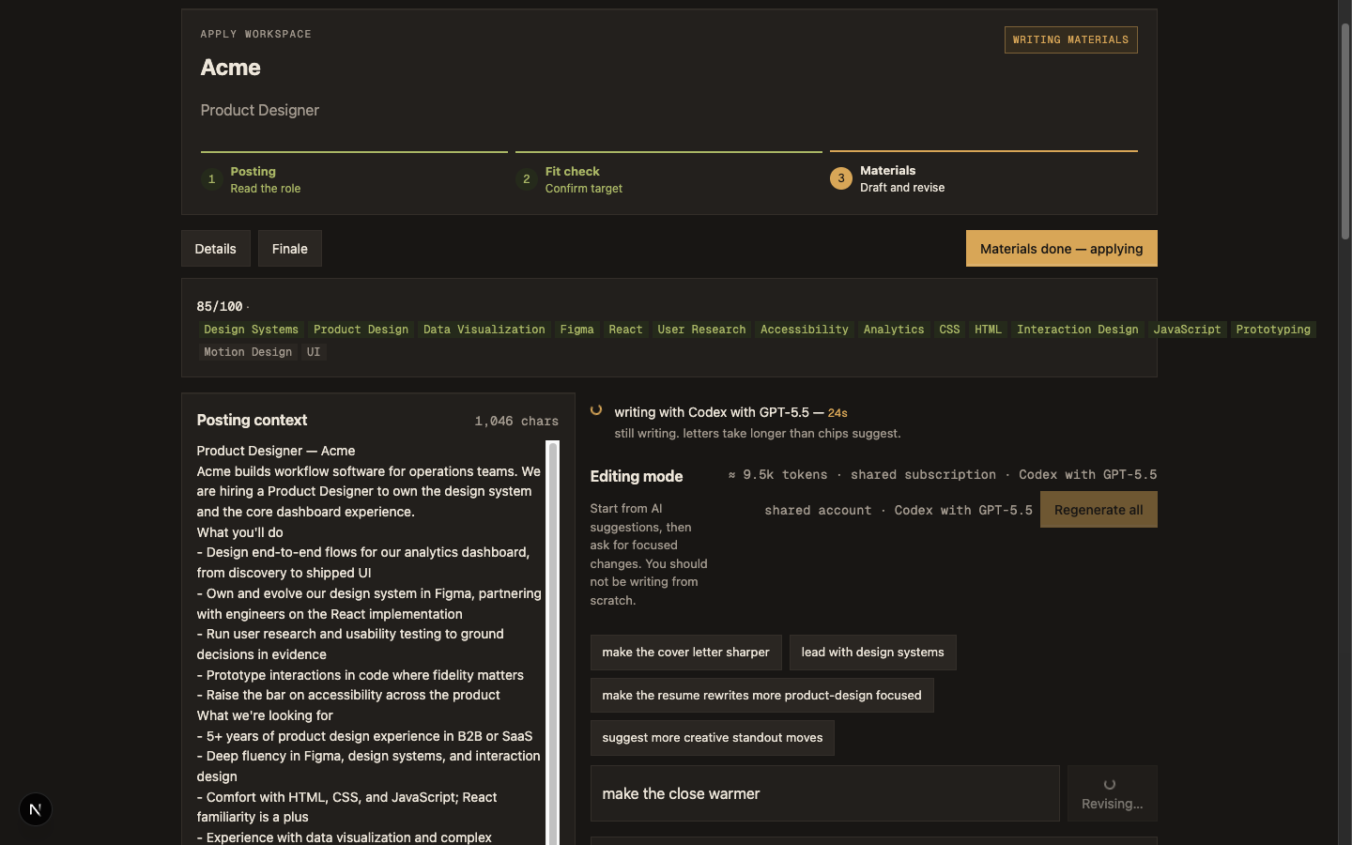Click the Data Visualization skill tag

484,330
